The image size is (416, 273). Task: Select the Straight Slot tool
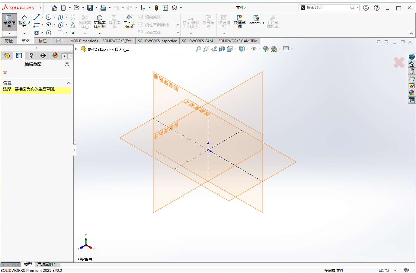point(37,33)
